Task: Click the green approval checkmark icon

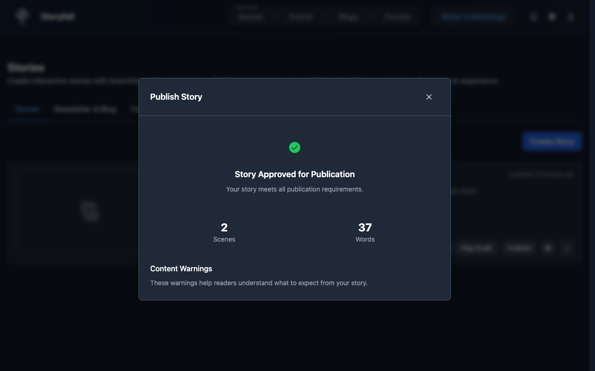Action: pos(295,147)
